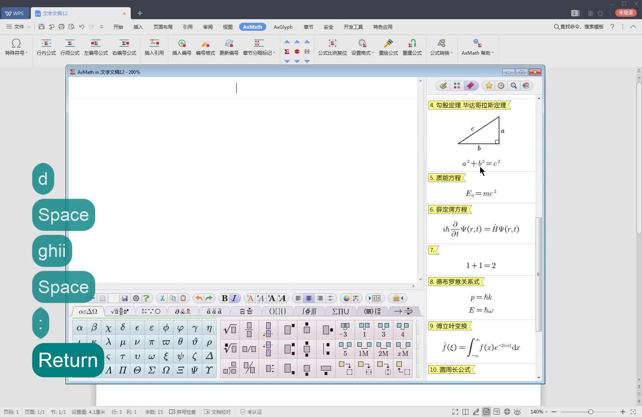Viewport: 642px width, 417px height.
Task: Open the color wheel in the formula toolbar
Action: pyautogui.click(x=345, y=298)
